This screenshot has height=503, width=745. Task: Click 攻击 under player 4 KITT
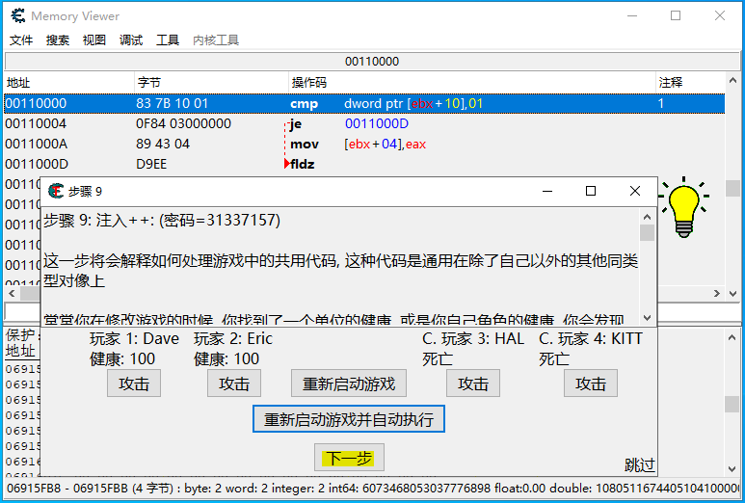[x=591, y=384]
